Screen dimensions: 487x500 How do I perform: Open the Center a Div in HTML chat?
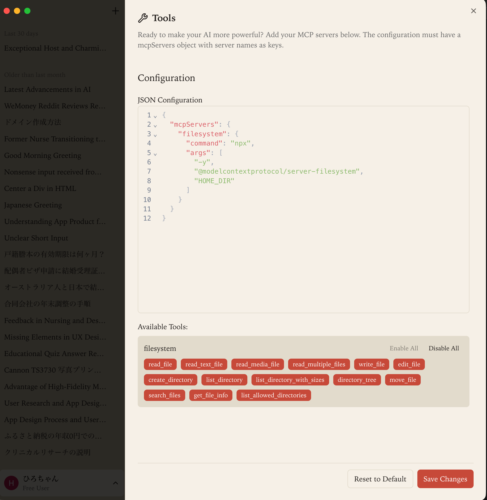click(x=40, y=188)
